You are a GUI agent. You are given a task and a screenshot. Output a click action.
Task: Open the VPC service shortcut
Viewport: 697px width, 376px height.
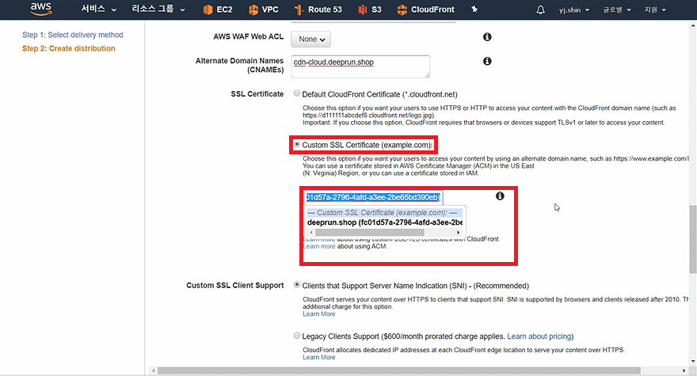tap(264, 9)
